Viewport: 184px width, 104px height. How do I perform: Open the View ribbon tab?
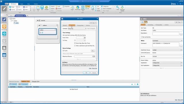28,4
